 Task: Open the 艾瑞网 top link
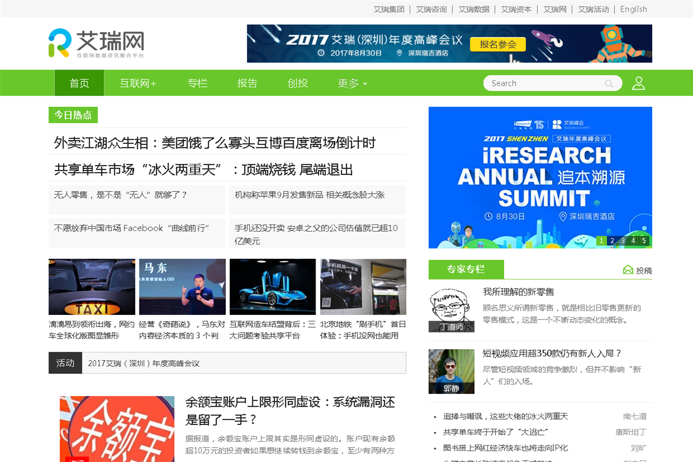[555, 9]
